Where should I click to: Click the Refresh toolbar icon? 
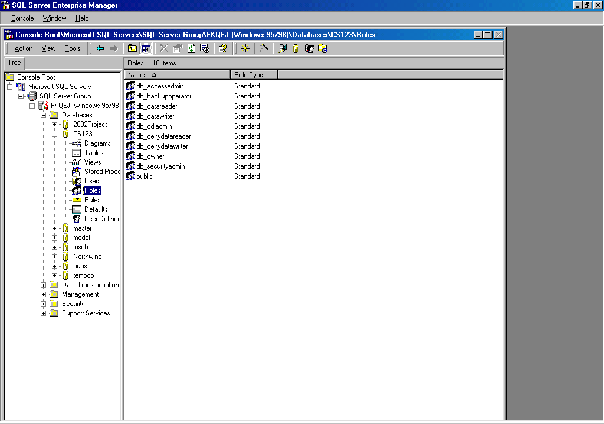(x=191, y=48)
